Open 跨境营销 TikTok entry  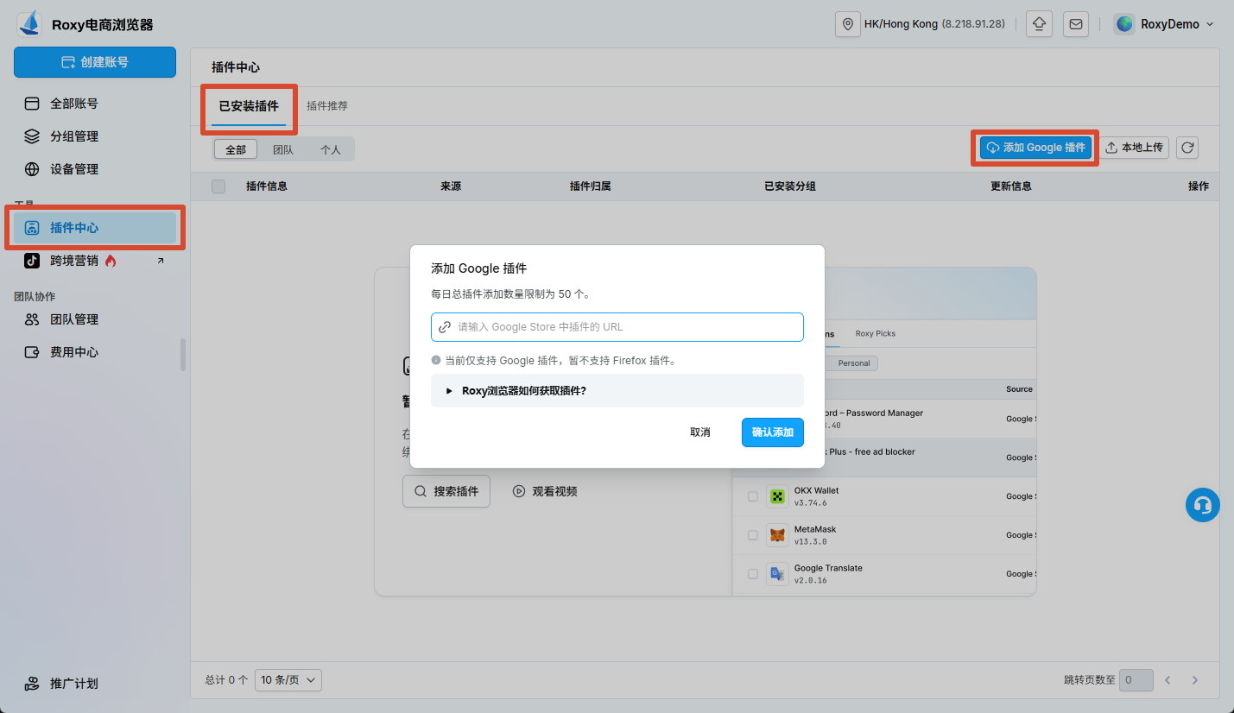95,261
